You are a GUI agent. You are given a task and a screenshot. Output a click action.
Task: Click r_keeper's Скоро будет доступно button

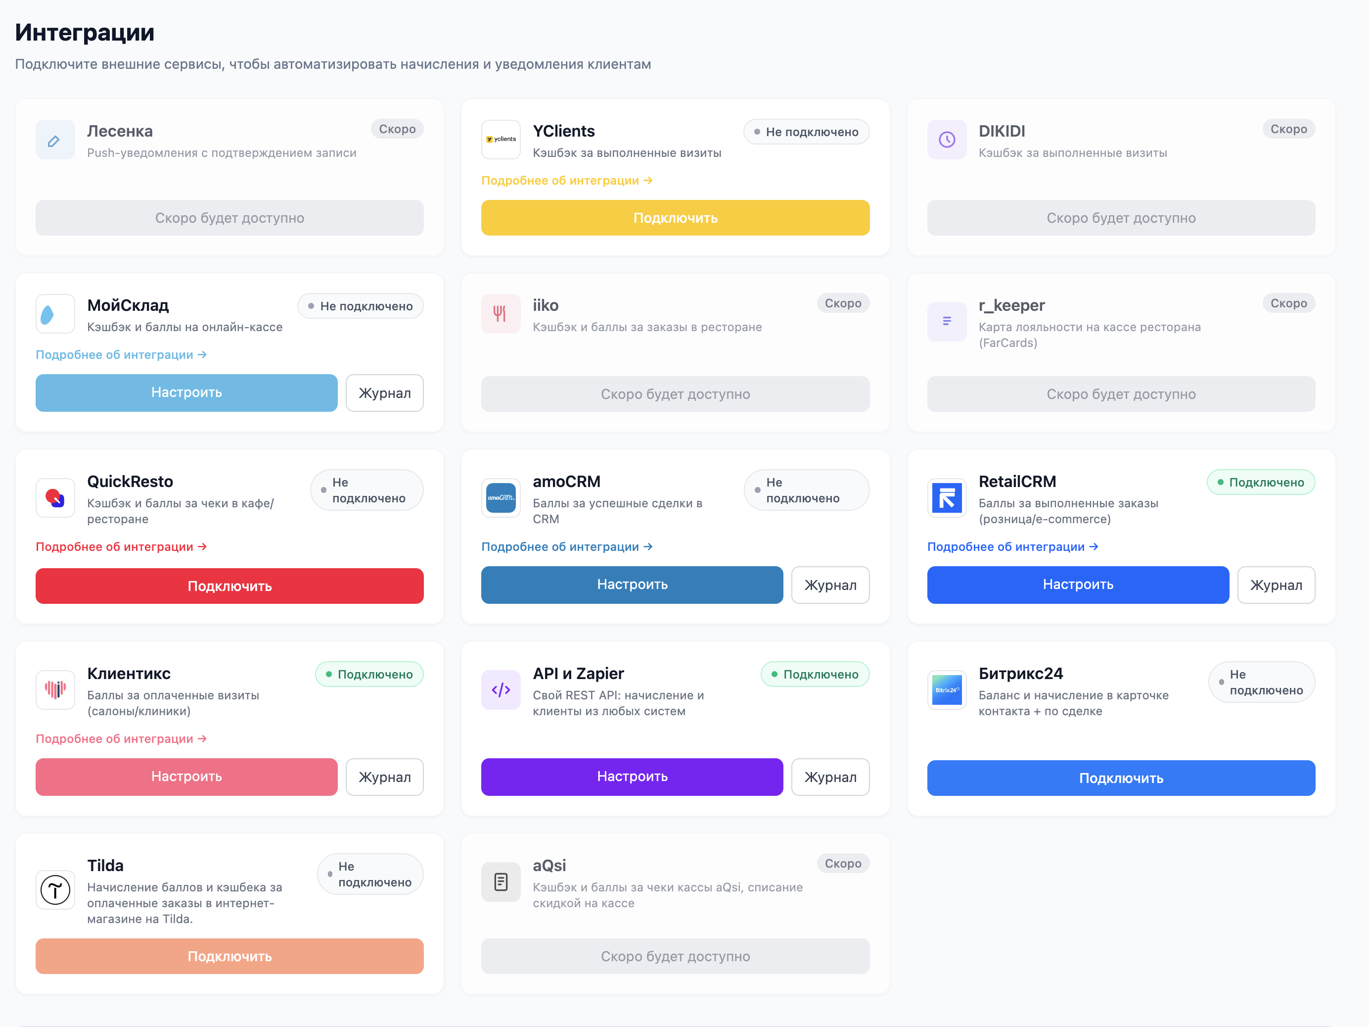[x=1121, y=394]
